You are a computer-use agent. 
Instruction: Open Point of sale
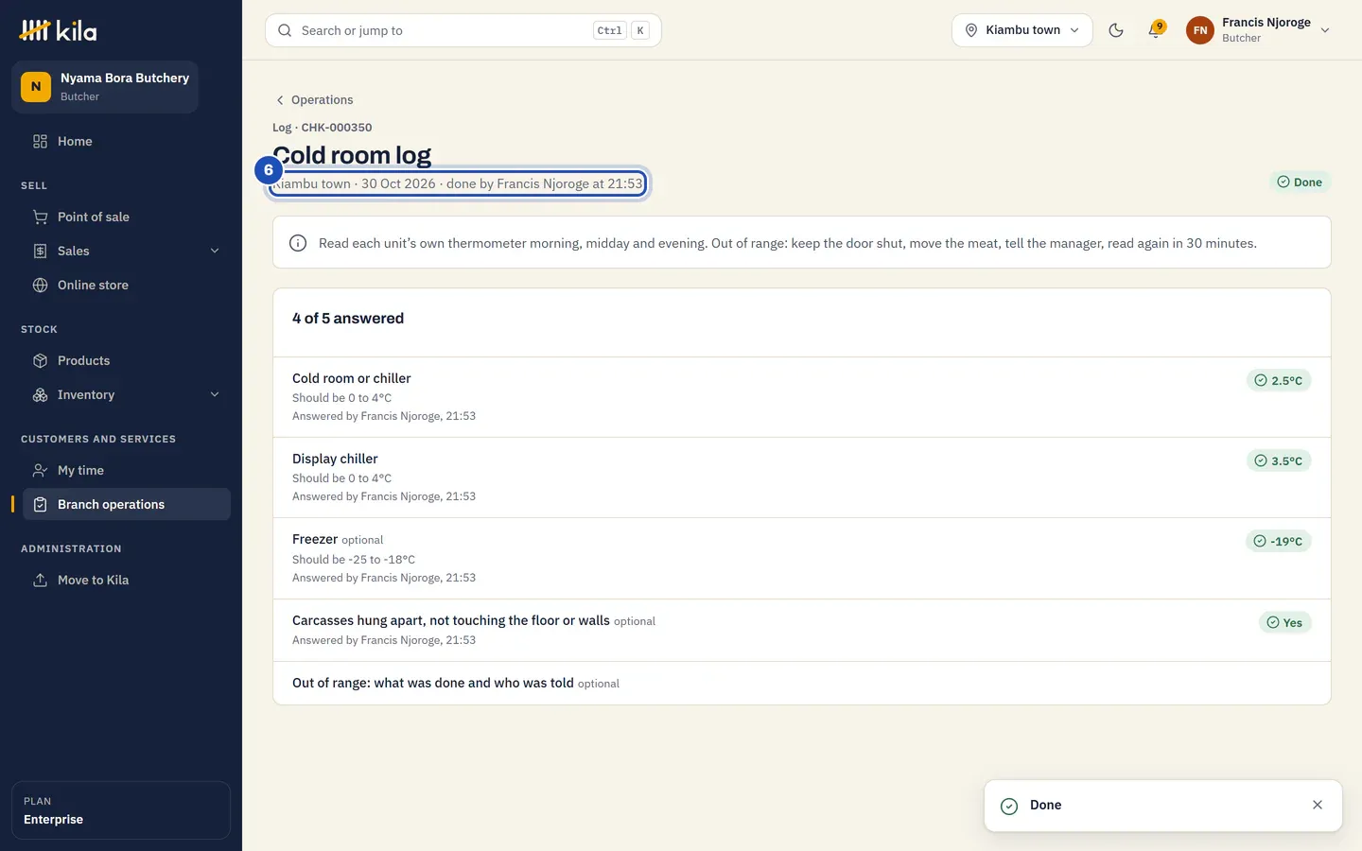tap(127, 217)
